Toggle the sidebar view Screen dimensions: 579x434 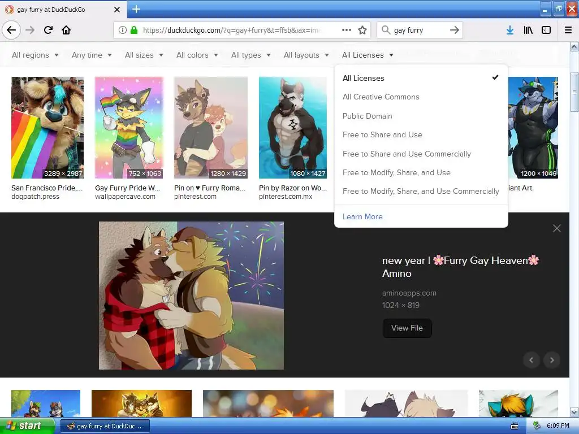point(546,31)
